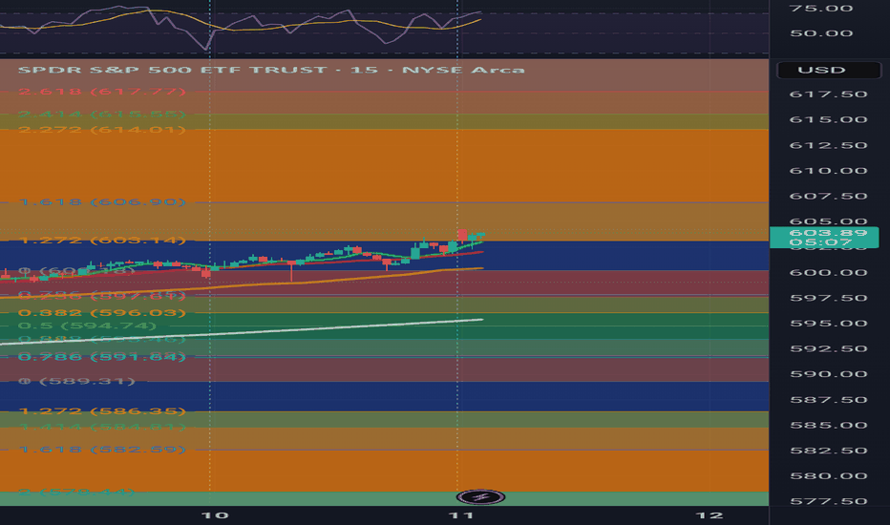The image size is (890, 525).
Task: Click the 0.382 (596.03) Fibonacci label
Action: (x=102, y=313)
